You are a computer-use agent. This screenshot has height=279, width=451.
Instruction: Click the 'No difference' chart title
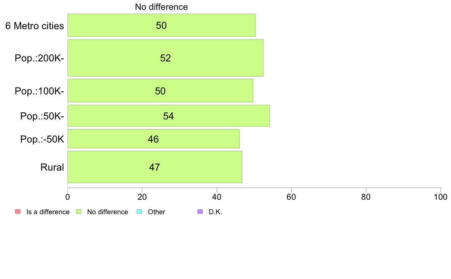pyautogui.click(x=161, y=7)
